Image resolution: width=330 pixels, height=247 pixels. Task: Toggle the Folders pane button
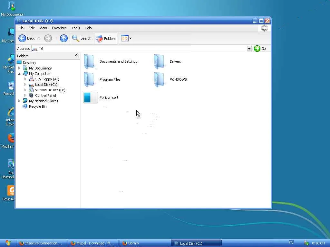[106, 39]
